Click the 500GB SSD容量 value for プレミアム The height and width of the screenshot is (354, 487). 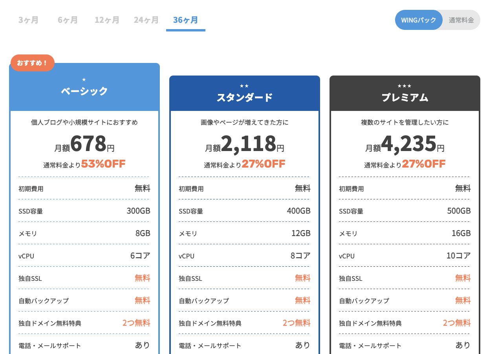click(458, 211)
